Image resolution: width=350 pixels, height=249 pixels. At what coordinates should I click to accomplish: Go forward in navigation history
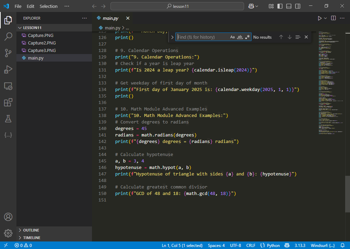[x=103, y=6]
